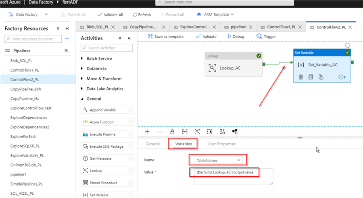Select ExploreForEach pipeline in list
The height and width of the screenshot is (198, 363).
23,136
